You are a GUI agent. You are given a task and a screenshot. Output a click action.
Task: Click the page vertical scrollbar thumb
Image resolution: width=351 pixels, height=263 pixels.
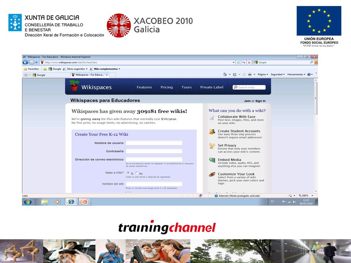(316, 98)
